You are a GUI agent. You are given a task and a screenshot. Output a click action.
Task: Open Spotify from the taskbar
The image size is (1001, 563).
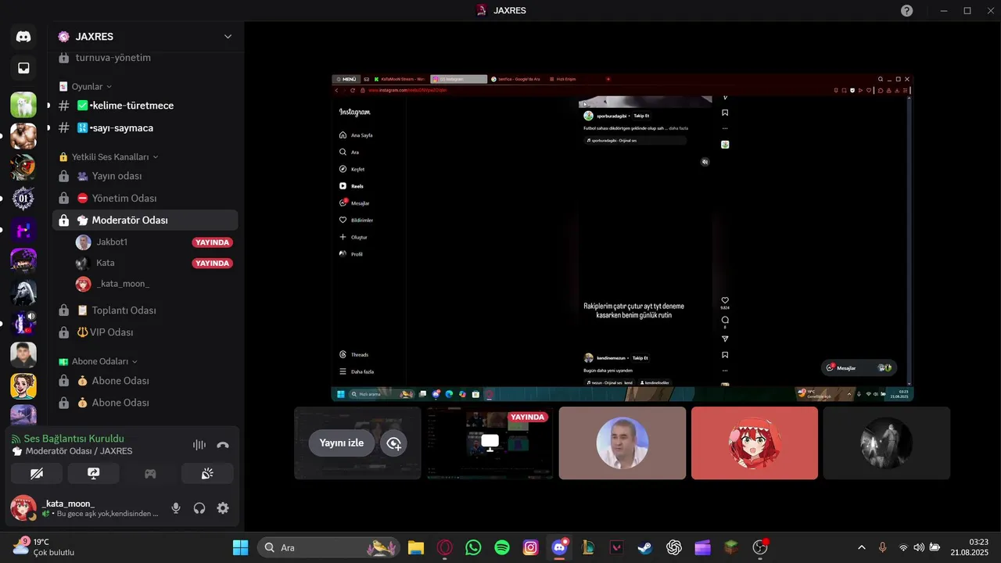coord(502,547)
